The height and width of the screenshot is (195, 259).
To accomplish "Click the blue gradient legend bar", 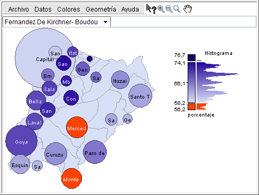I will tap(191, 82).
